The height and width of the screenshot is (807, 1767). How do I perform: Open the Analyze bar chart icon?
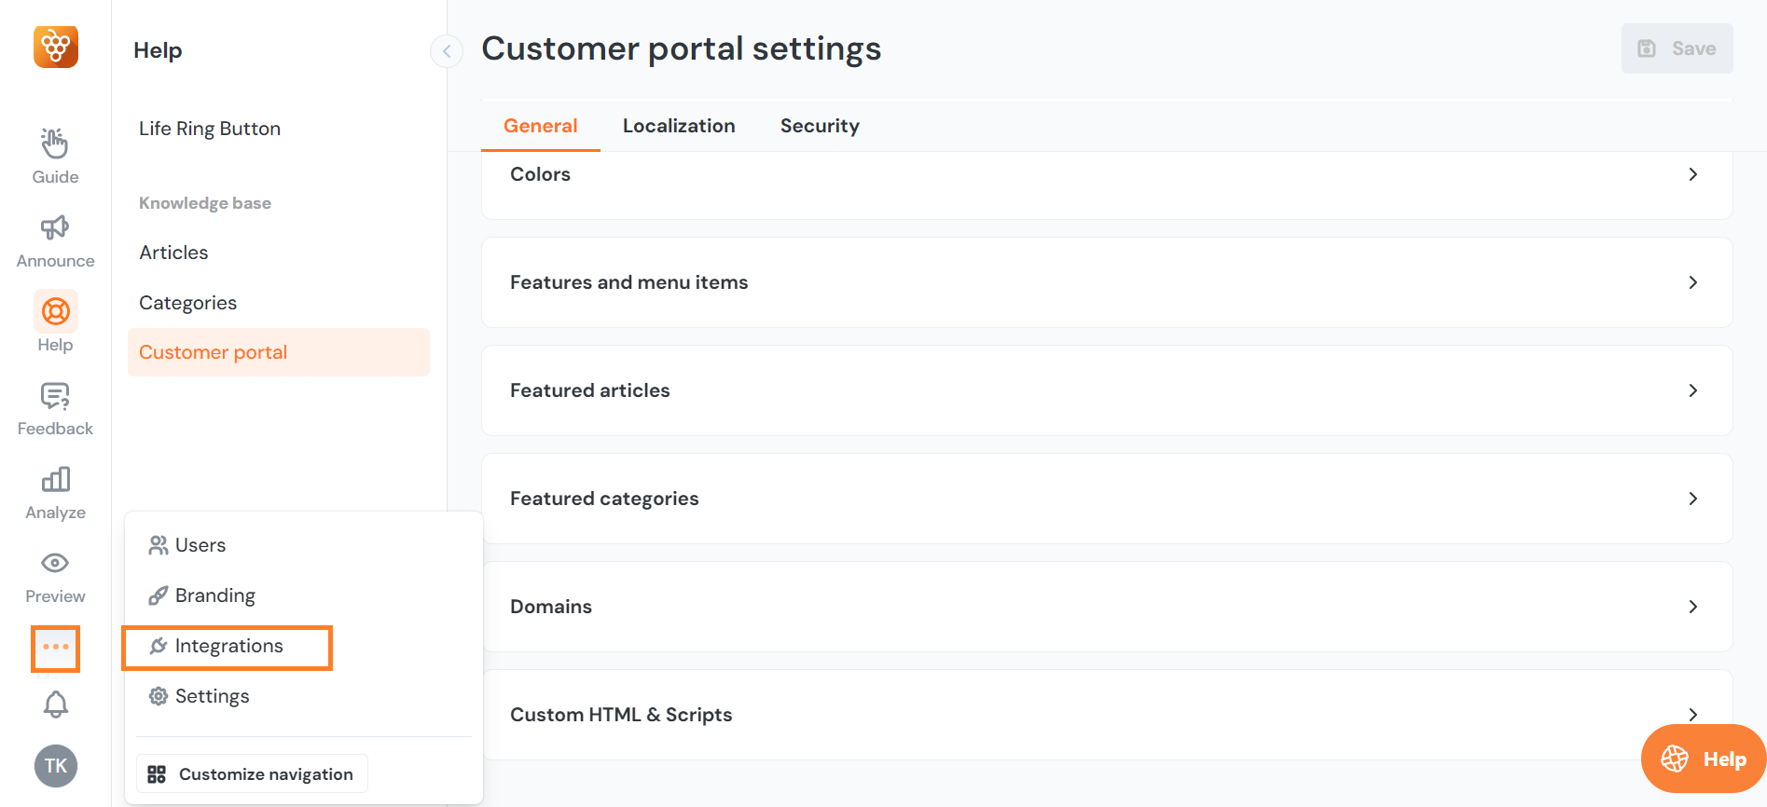55,480
